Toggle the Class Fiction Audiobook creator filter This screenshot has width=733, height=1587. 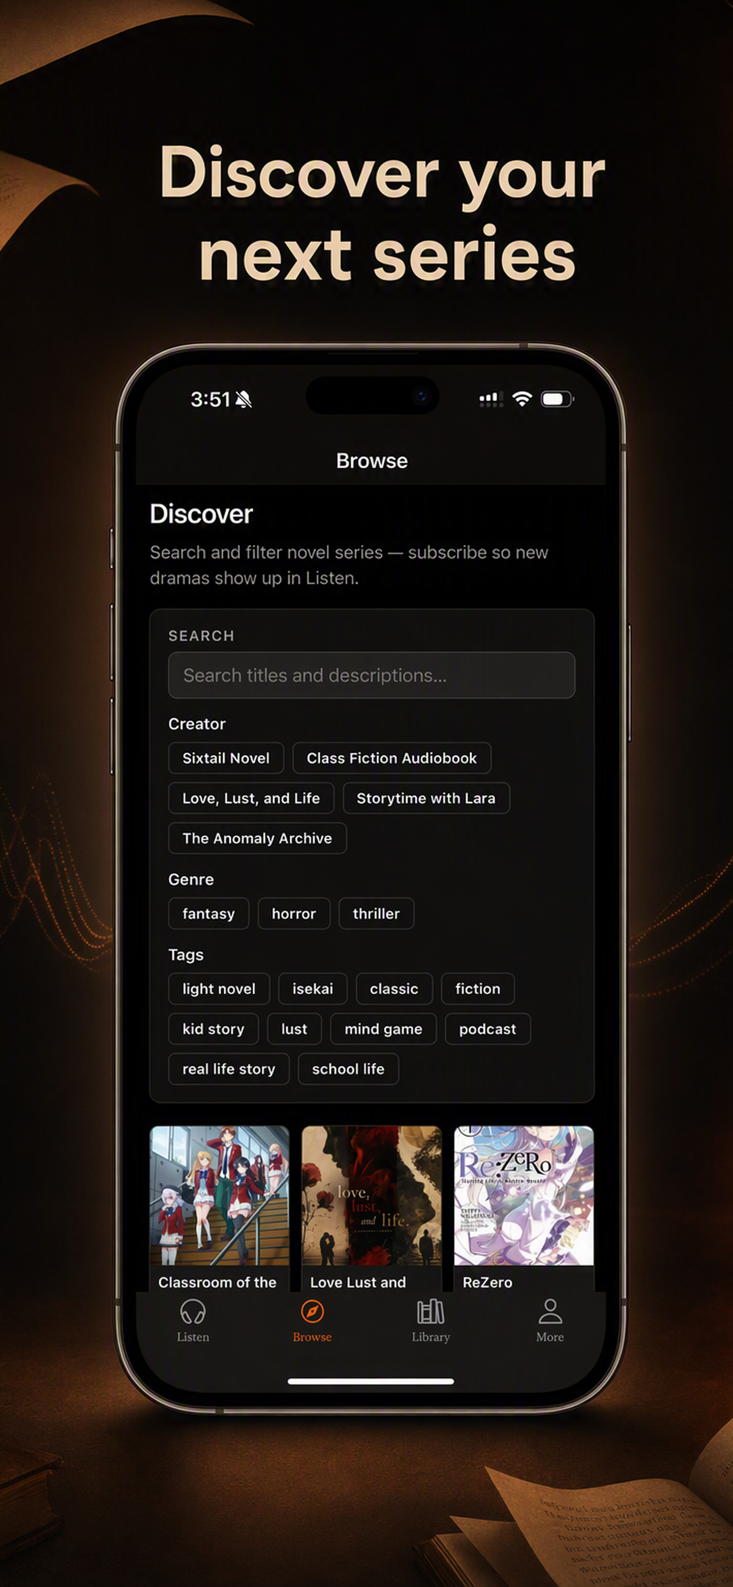click(392, 757)
